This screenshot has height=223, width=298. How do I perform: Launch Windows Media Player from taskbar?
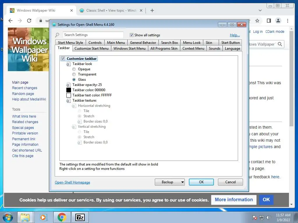tap(43, 217)
